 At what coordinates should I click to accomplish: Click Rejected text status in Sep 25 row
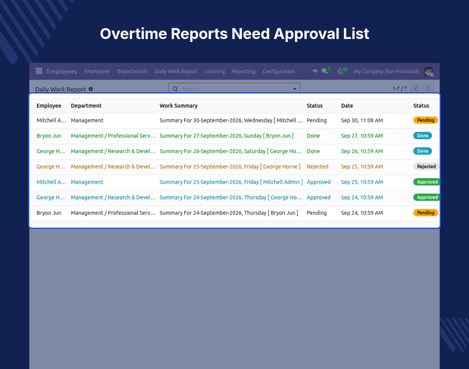click(x=317, y=166)
